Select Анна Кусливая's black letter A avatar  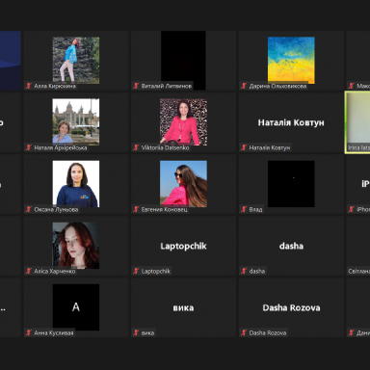tap(76, 307)
